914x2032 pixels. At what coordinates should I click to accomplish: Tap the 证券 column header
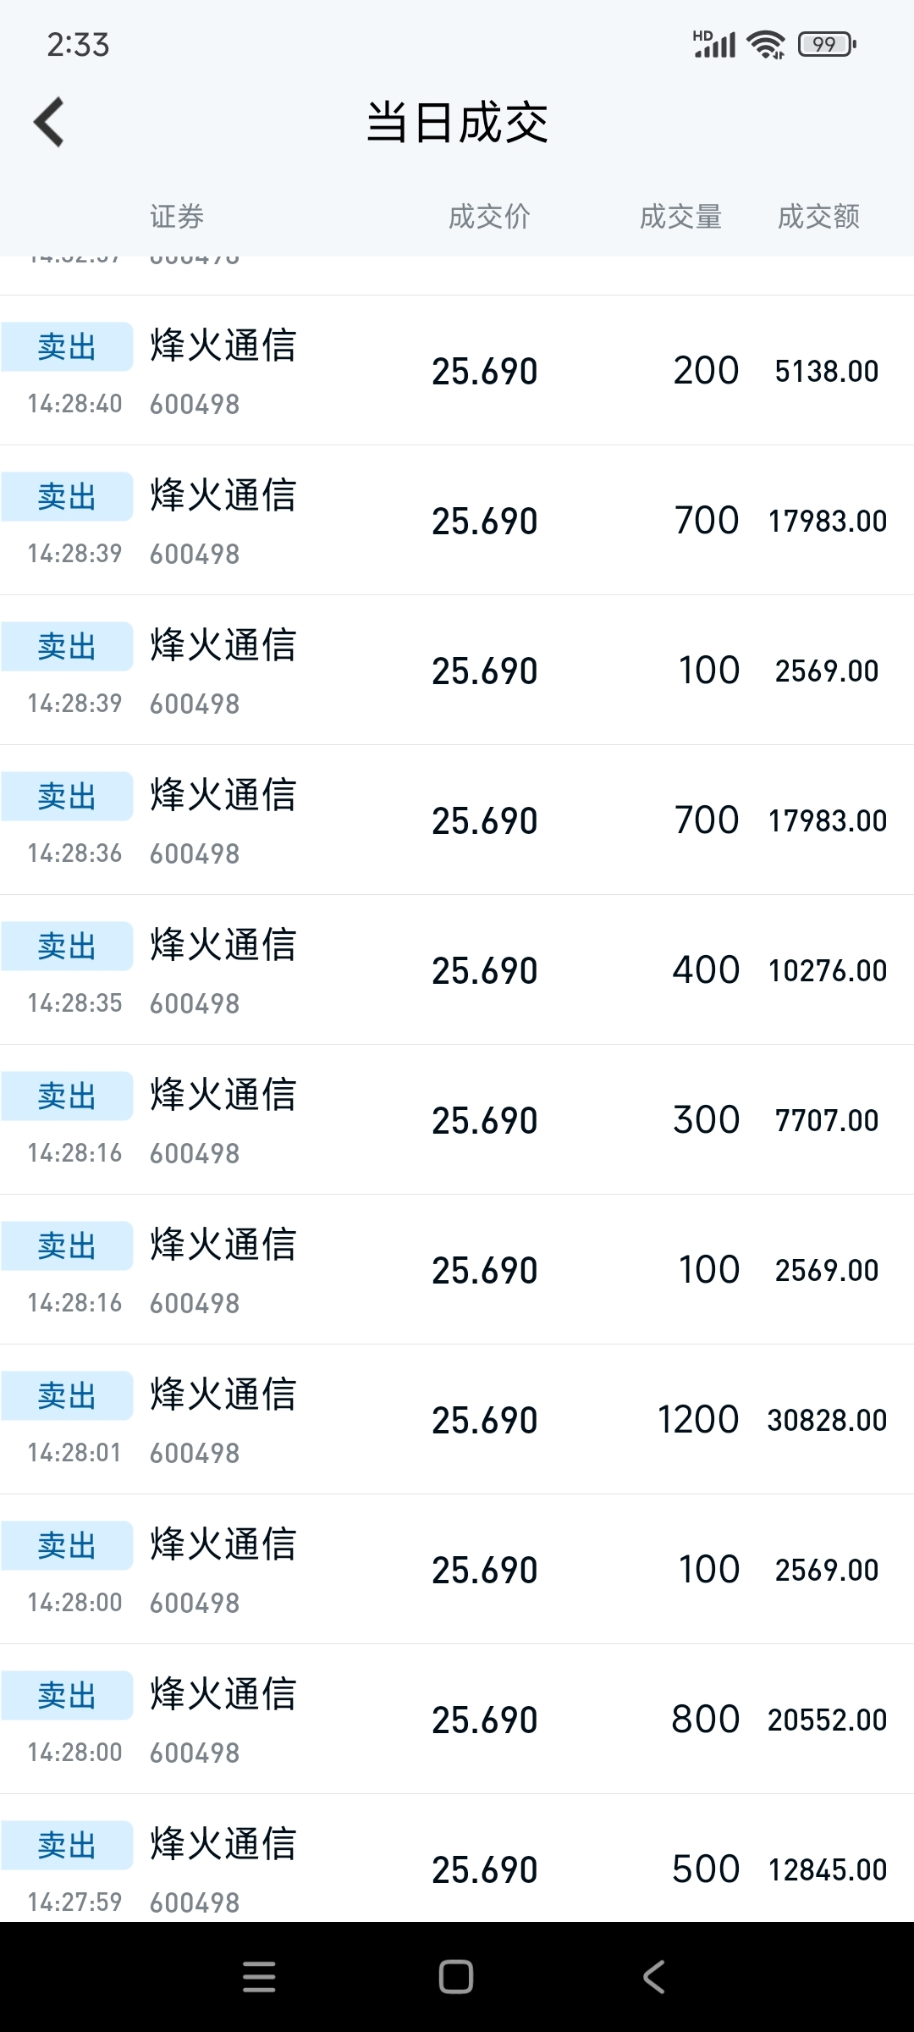pyautogui.click(x=177, y=217)
